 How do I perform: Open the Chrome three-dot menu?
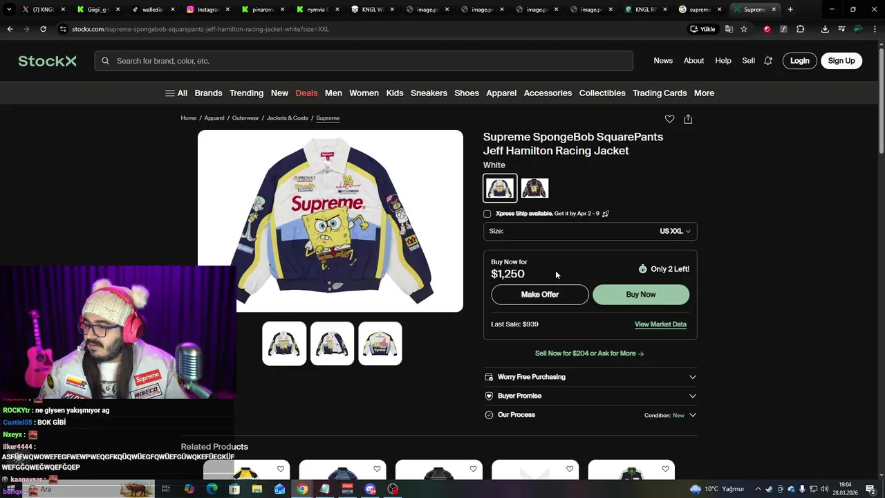(x=875, y=29)
